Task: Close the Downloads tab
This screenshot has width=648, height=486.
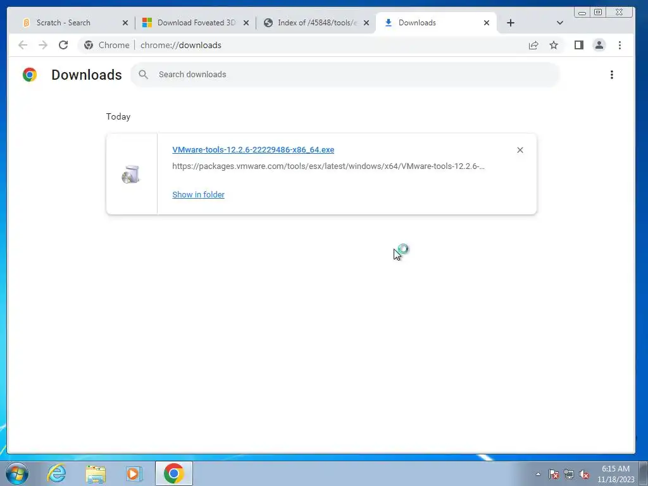Action: pos(487,23)
